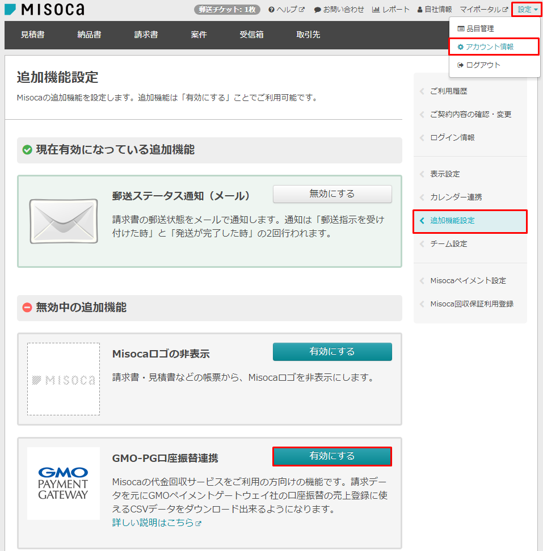Image resolution: width=543 pixels, height=551 pixels.
Task: Click the お問い合わせ link
Action: (339, 10)
